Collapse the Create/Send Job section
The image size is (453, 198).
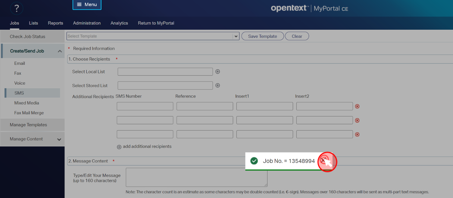point(60,51)
